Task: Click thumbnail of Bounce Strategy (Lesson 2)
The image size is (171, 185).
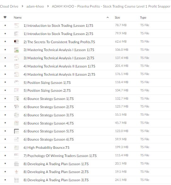Action: [16, 107]
